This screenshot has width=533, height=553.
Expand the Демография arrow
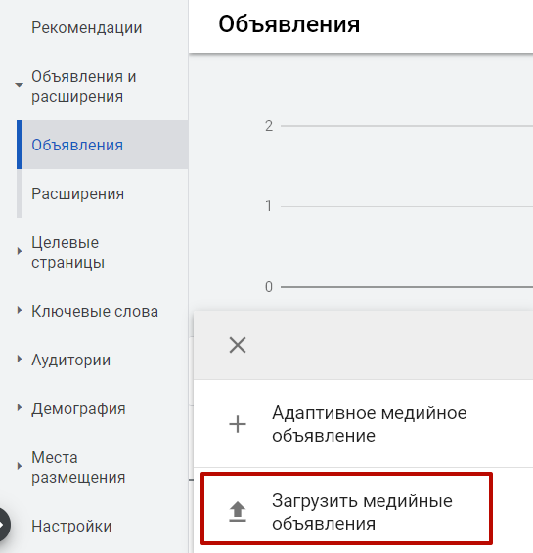pyautogui.click(x=20, y=408)
